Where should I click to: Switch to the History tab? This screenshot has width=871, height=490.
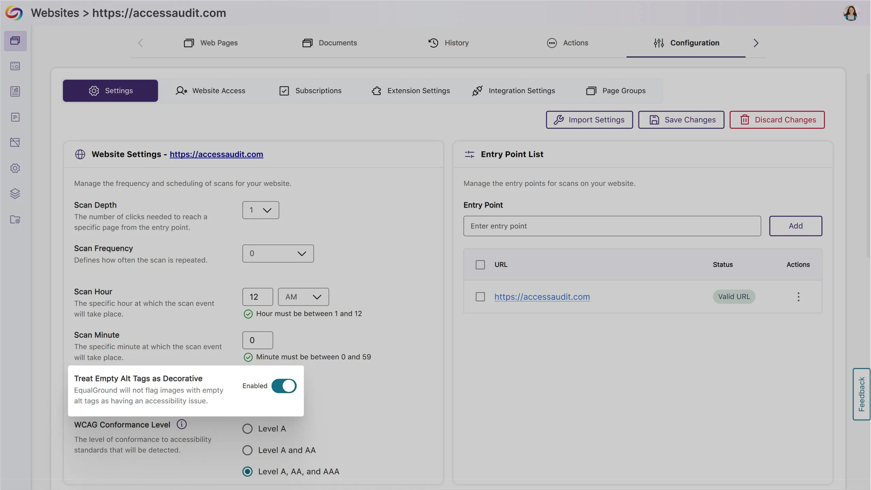pyautogui.click(x=448, y=43)
